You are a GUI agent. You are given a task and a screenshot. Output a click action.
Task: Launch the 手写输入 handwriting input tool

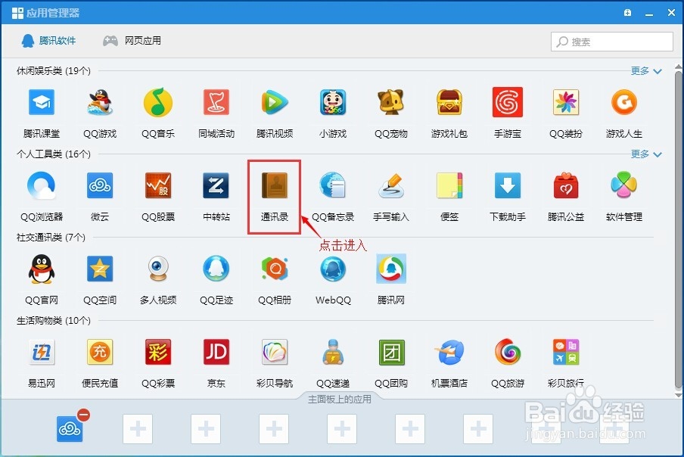click(390, 185)
